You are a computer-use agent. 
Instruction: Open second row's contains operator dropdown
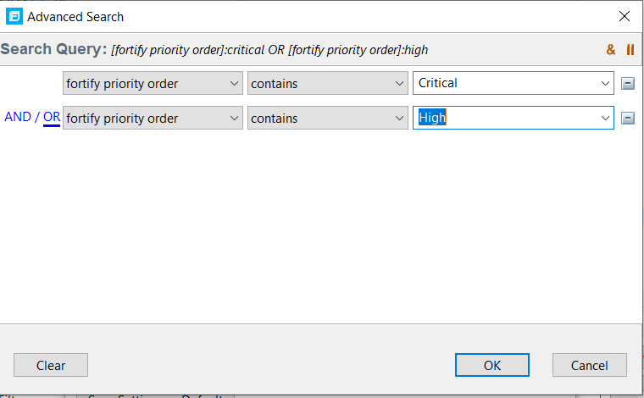pos(329,118)
